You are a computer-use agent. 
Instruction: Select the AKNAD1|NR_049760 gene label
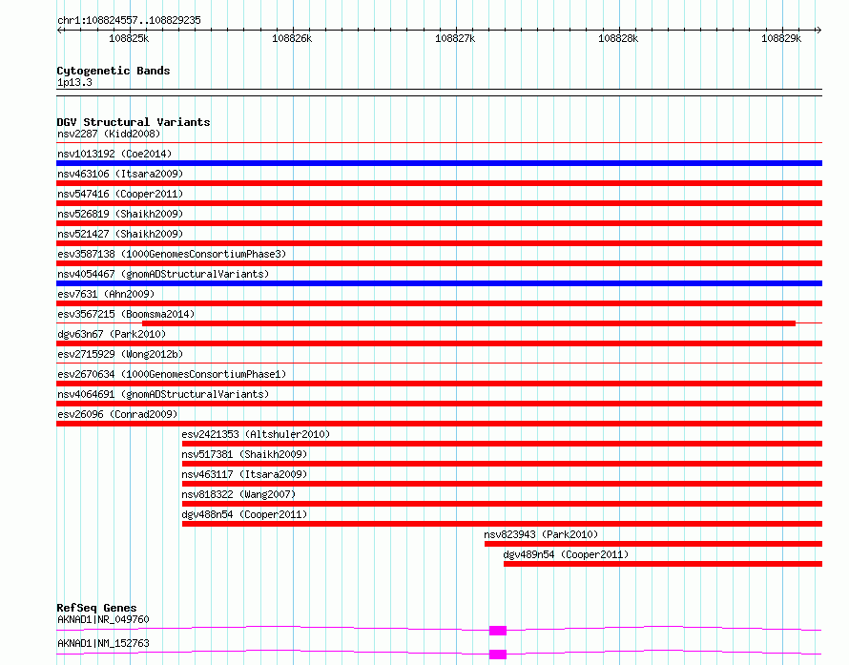point(103,619)
